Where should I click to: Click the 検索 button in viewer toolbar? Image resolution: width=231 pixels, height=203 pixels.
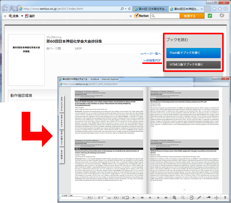[x=90, y=198]
